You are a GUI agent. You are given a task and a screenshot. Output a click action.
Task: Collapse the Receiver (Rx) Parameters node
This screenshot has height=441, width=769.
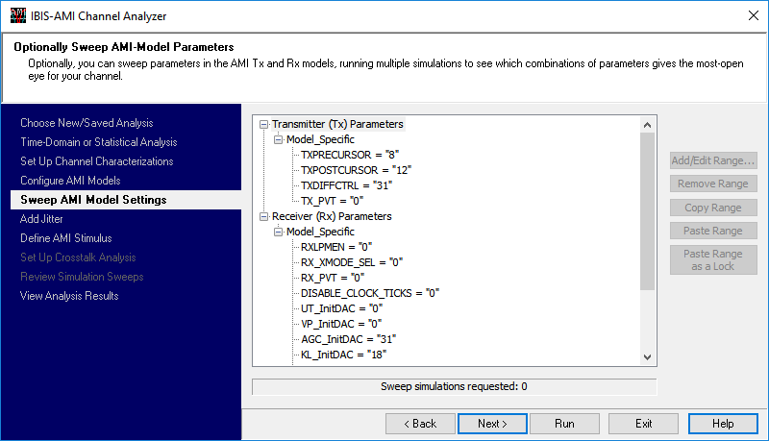(264, 216)
